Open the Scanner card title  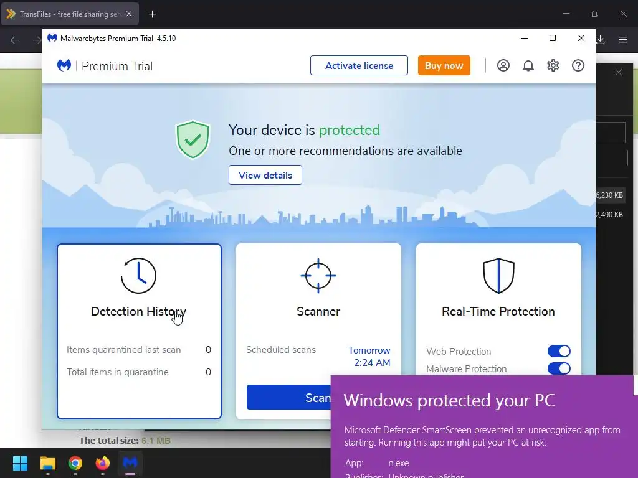pos(318,311)
